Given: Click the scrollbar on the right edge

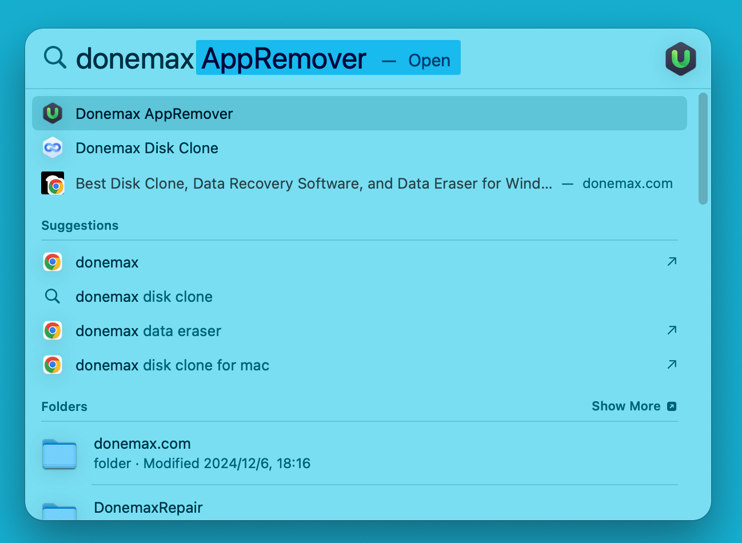Looking at the screenshot, I should coord(703,149).
